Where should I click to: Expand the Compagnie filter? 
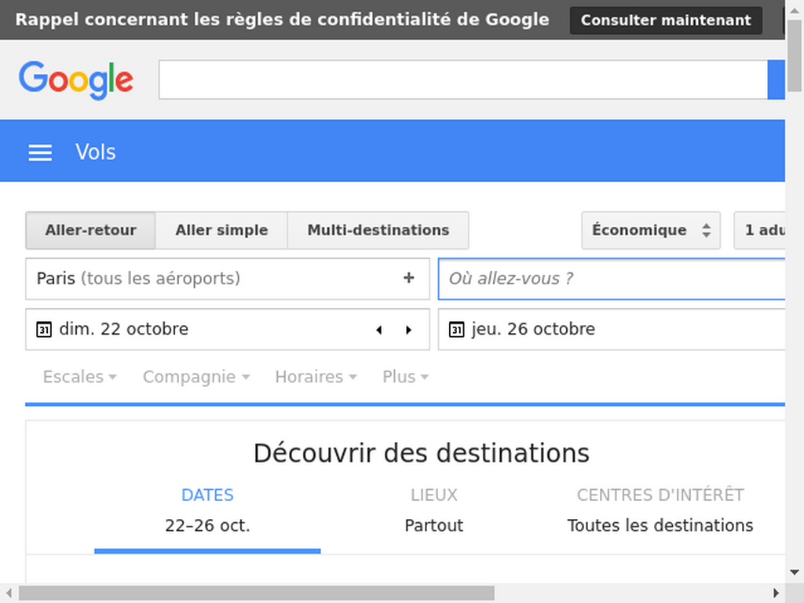pos(196,377)
